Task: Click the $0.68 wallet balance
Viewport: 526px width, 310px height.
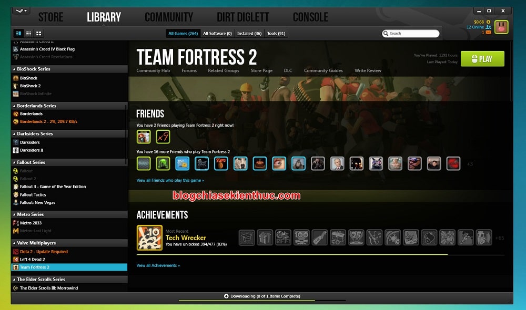Action: pos(479,22)
